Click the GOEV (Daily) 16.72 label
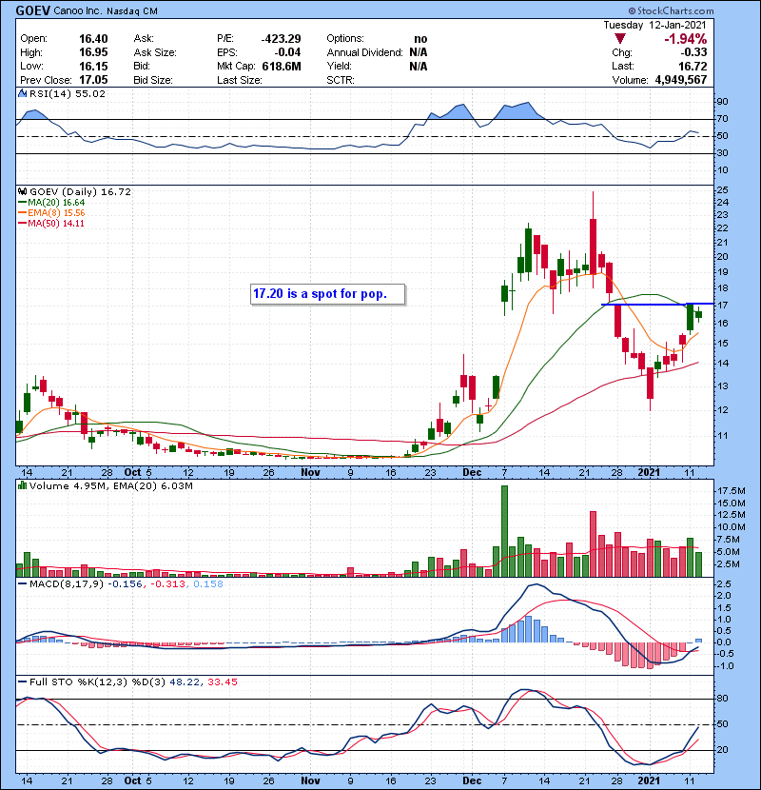 click(80, 192)
